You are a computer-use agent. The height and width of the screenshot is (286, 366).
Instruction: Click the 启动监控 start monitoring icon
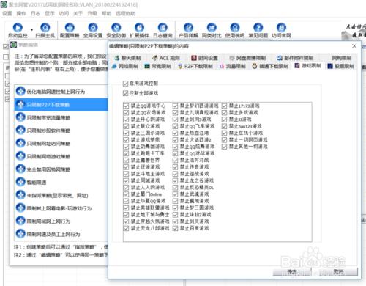(18, 27)
